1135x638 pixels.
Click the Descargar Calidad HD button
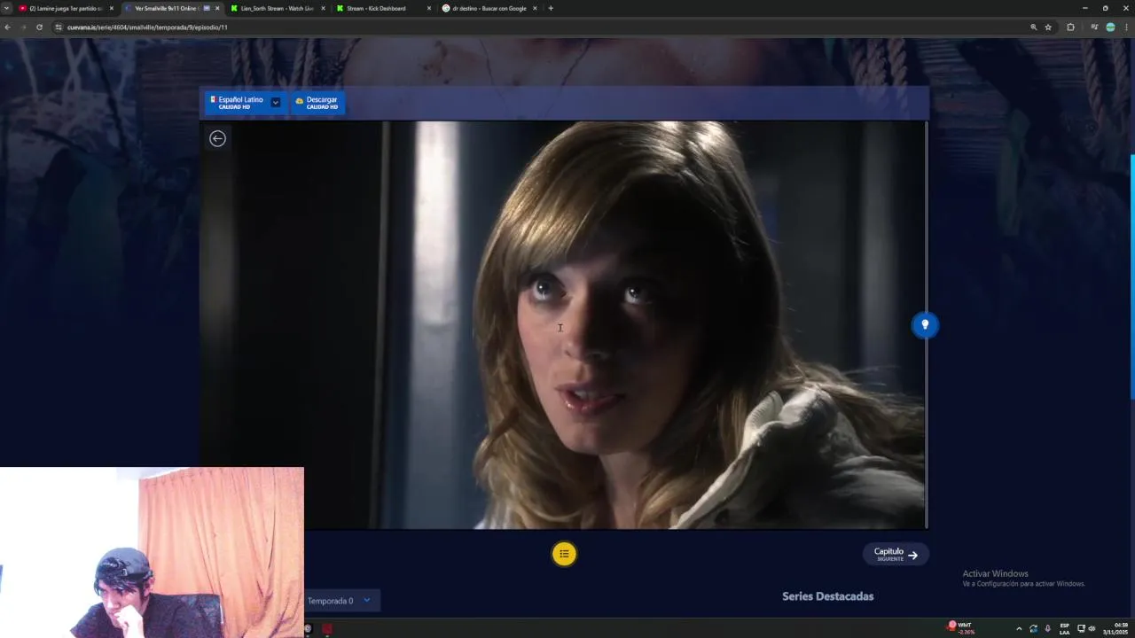[317, 103]
